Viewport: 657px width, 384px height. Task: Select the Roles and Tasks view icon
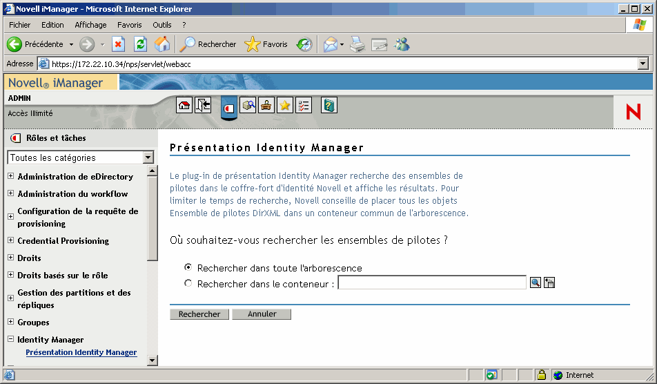pos(229,108)
